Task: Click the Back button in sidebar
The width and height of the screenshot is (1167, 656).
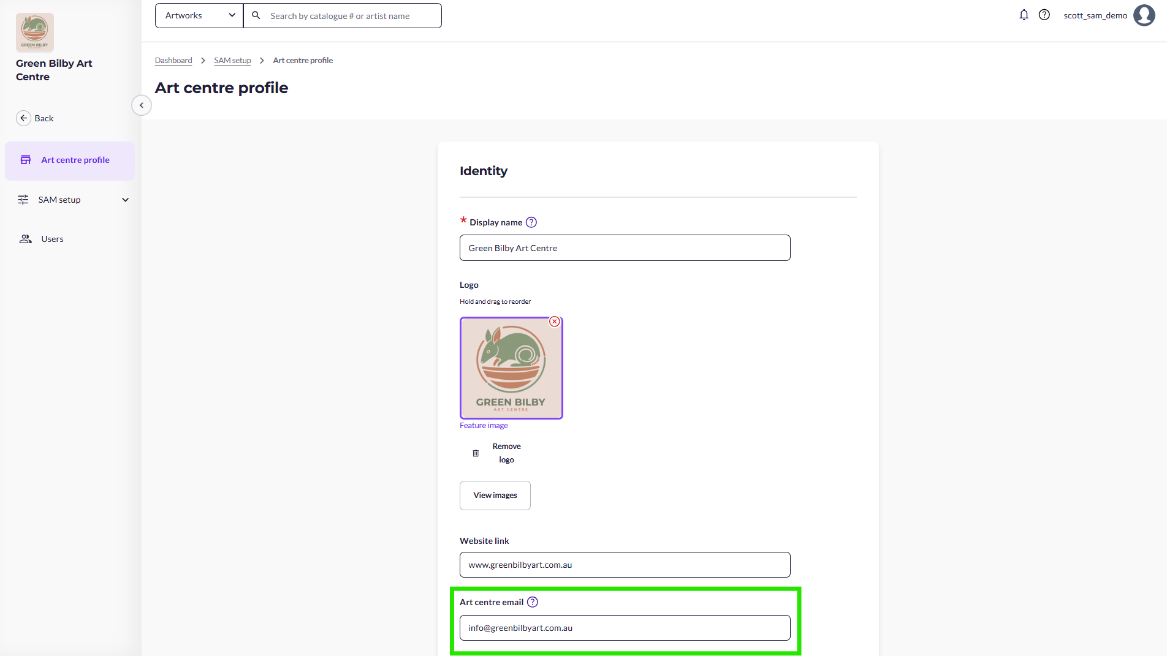Action: pyautogui.click(x=36, y=118)
